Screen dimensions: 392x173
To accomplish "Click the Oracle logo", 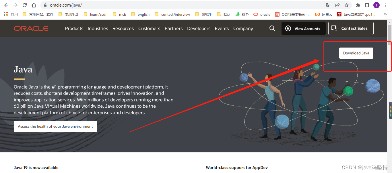I will pos(31,28).
